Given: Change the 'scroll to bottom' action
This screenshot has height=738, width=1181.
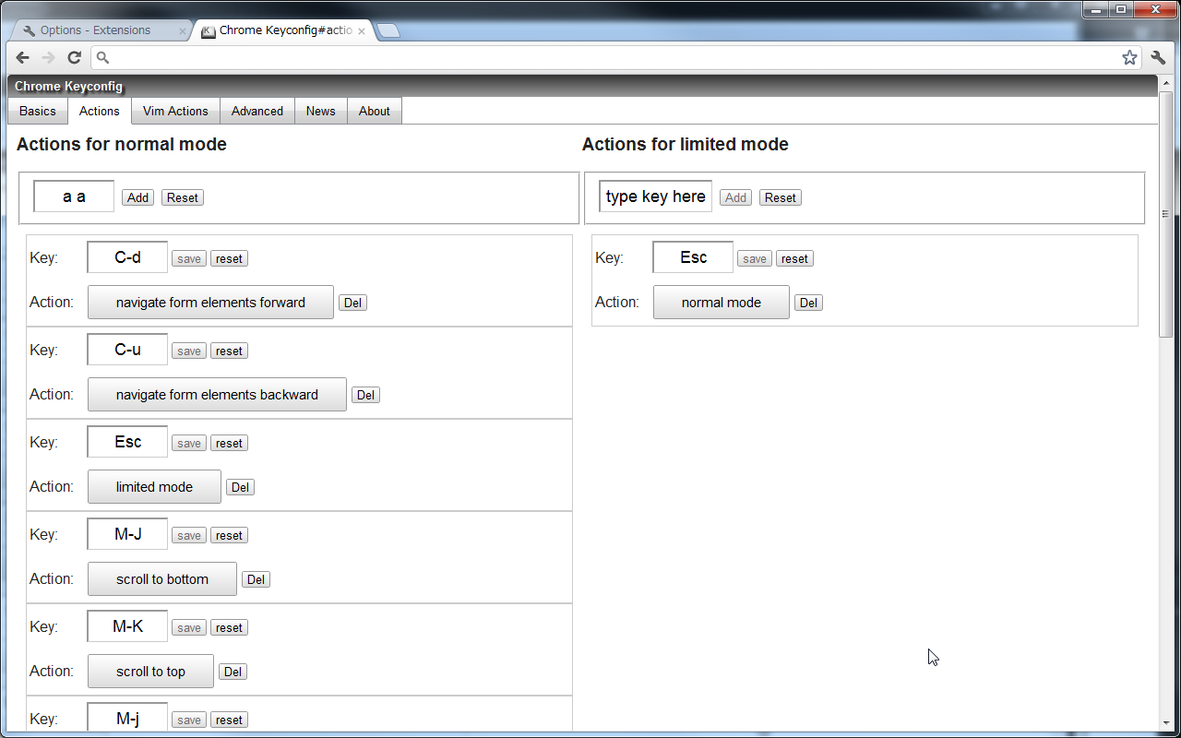Looking at the screenshot, I should (x=162, y=579).
